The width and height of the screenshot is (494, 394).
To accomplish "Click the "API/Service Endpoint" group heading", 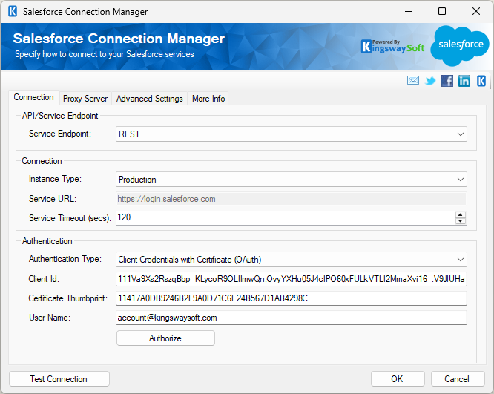I will (60, 116).
